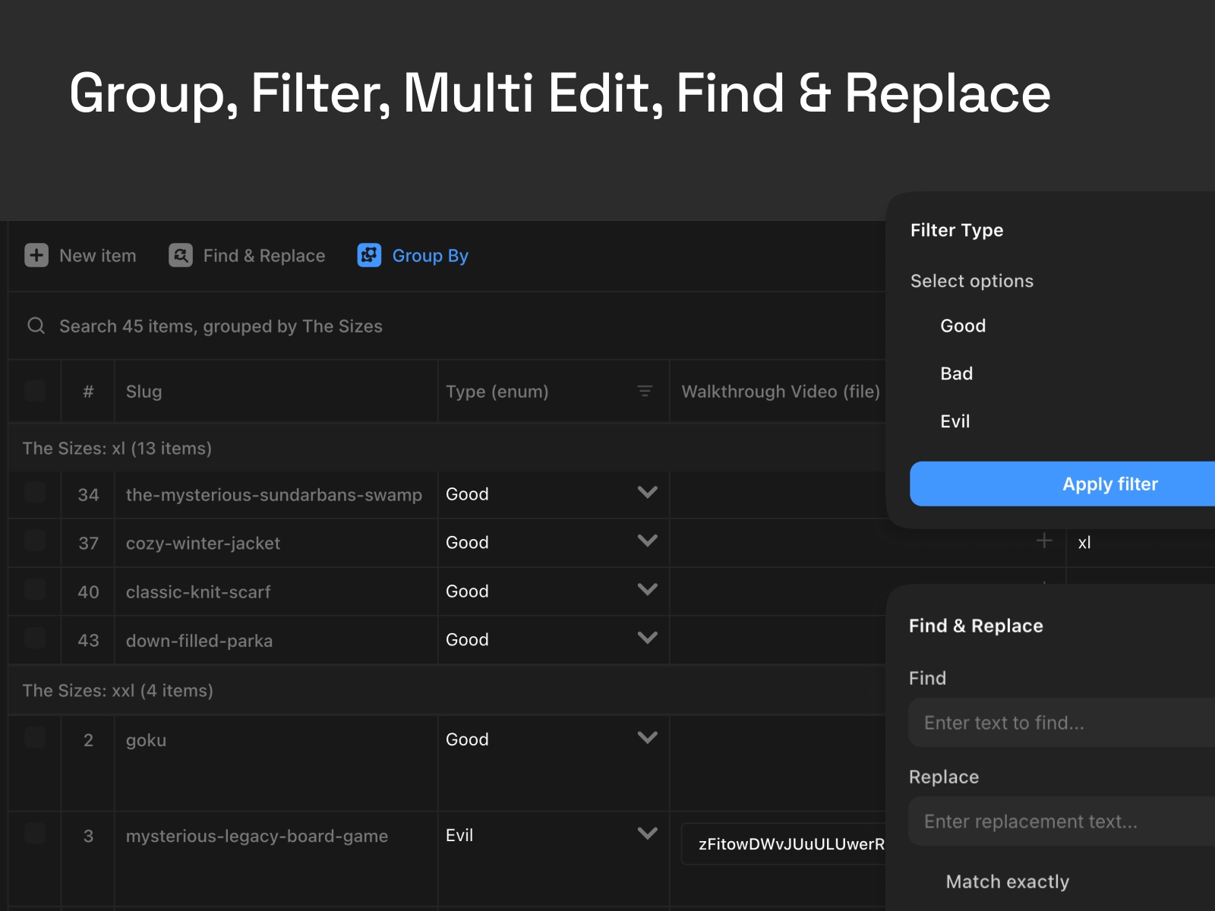Open the filter icon on the Type (enum) column

645,392
